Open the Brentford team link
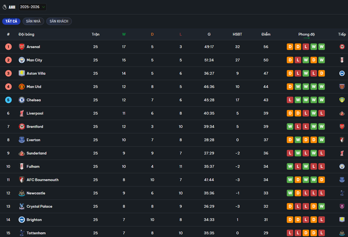Screen dimensions: 348x237 [x=35, y=127]
